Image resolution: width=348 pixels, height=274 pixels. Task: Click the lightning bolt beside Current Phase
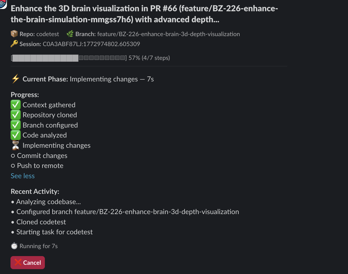click(15, 79)
